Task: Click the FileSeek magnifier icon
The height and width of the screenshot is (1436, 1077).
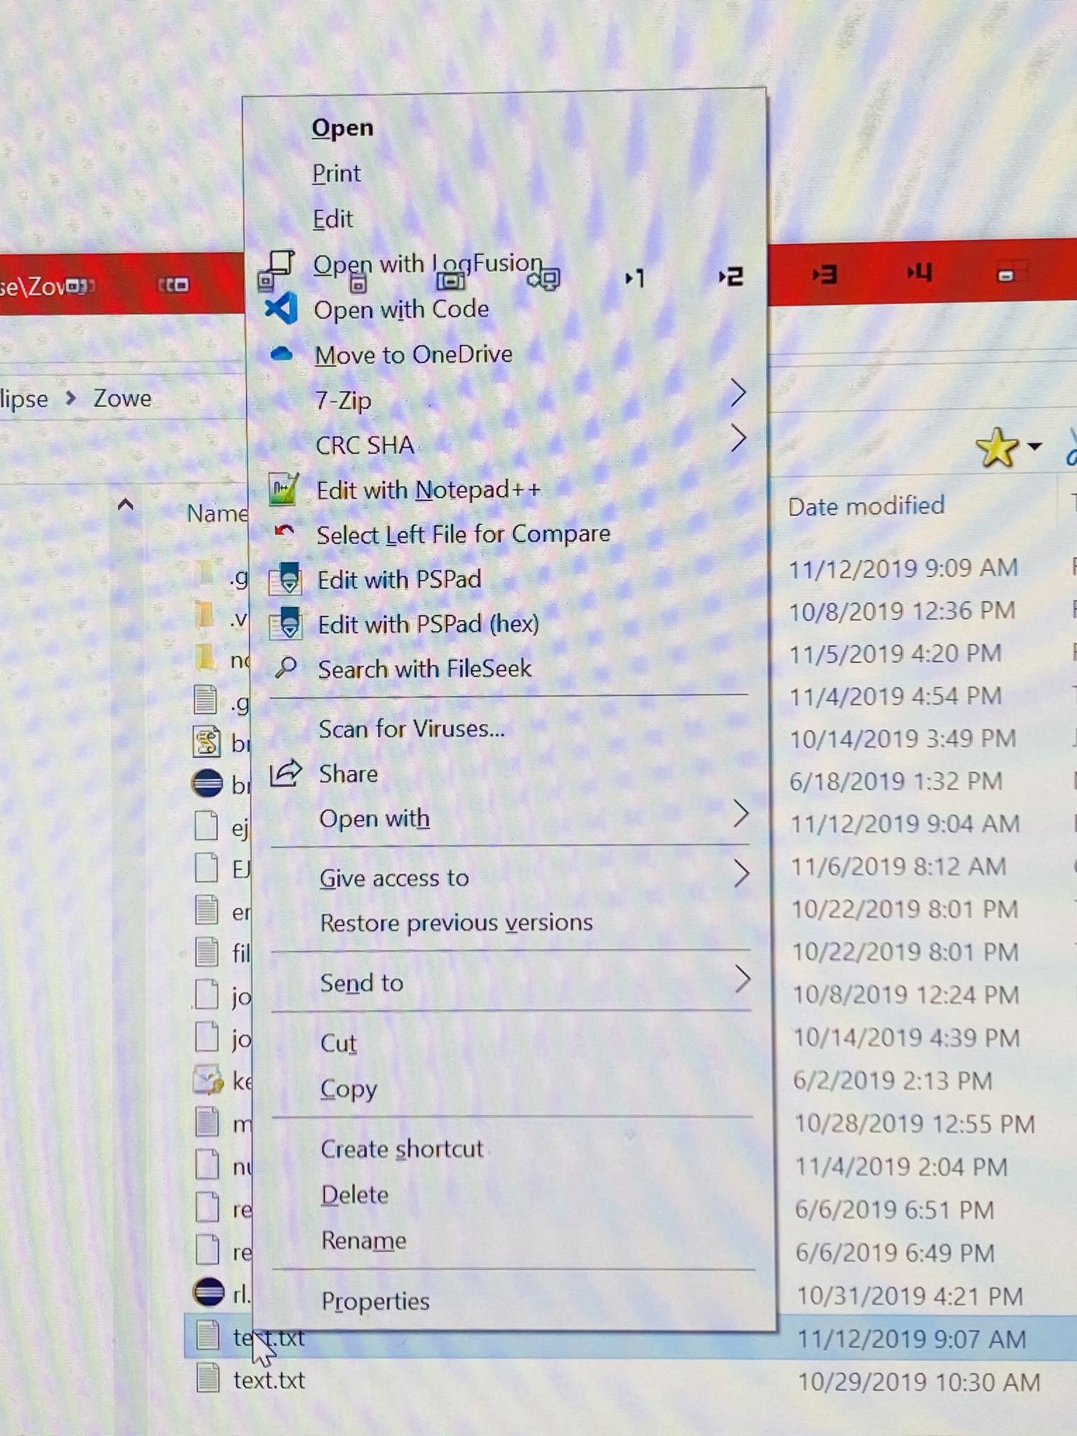Action: (x=286, y=668)
